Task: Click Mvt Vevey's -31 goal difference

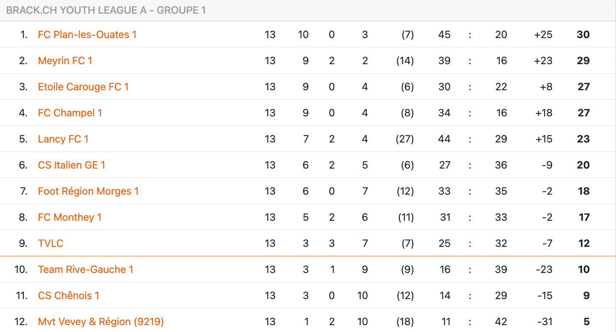Action: pos(544,322)
